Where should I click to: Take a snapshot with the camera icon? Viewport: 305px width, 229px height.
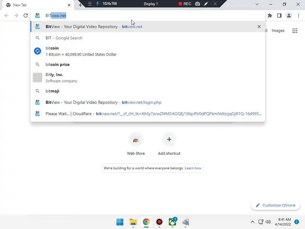(198, 4)
